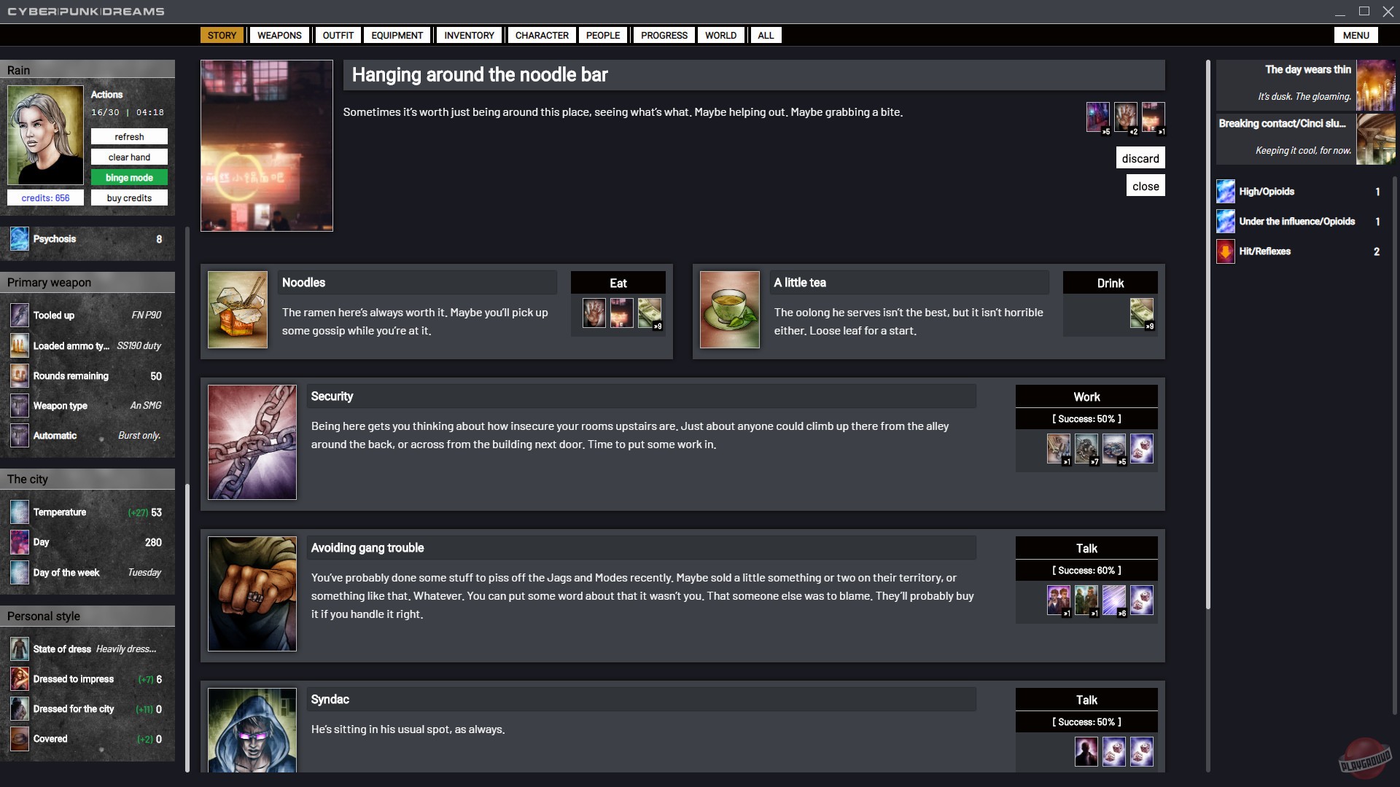
Task: Click the Psychosis status icon
Action: coord(20,239)
